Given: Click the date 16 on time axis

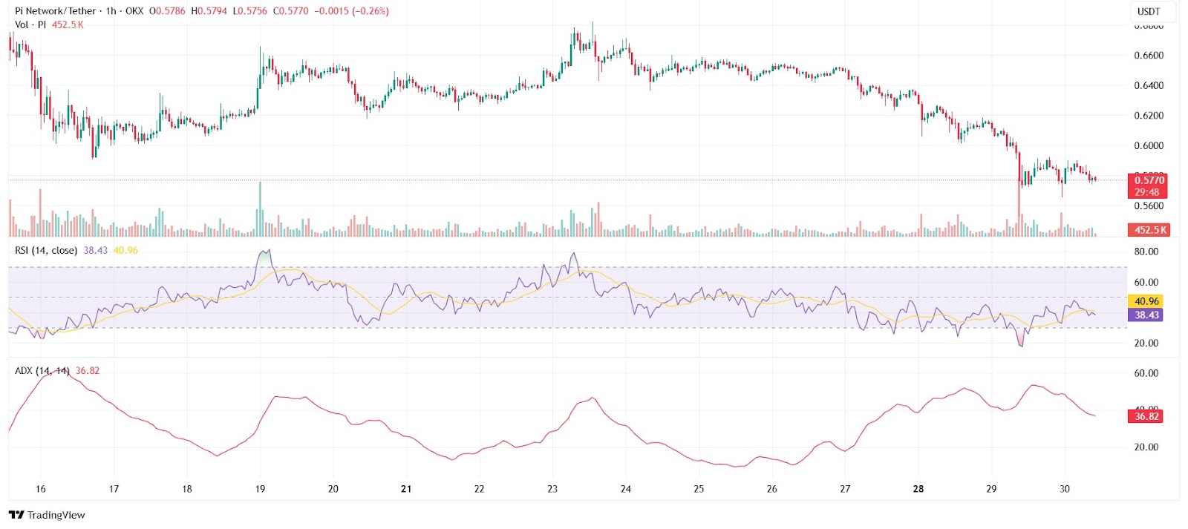Looking at the screenshot, I should 40,489.
